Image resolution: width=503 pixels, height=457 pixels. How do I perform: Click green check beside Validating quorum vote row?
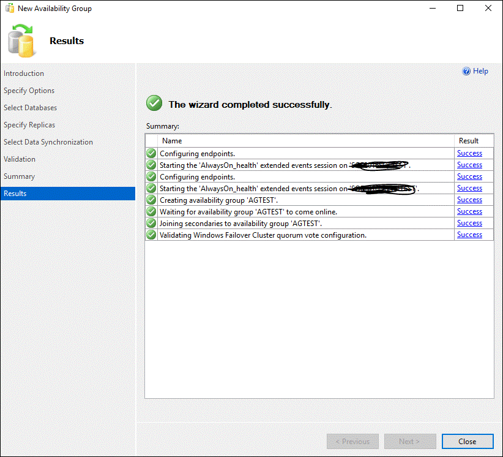tap(151, 235)
